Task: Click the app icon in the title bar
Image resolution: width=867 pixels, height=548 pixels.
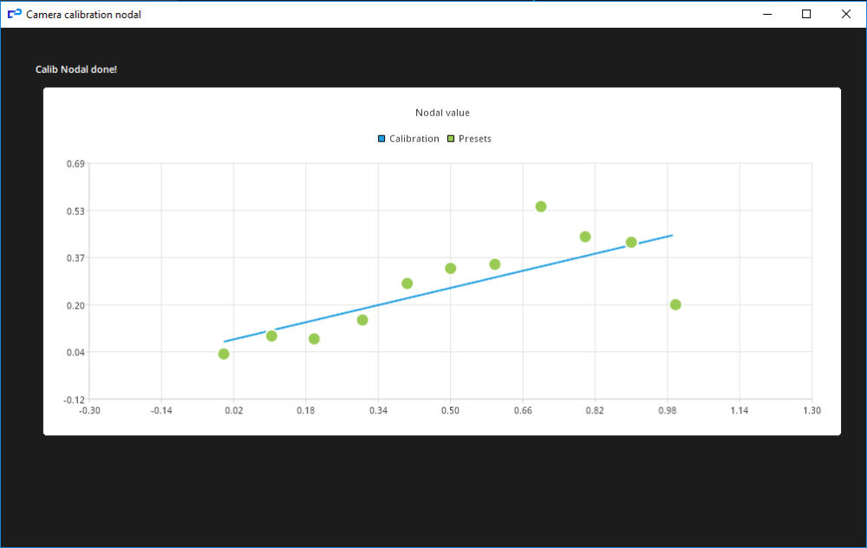Action: (15, 14)
